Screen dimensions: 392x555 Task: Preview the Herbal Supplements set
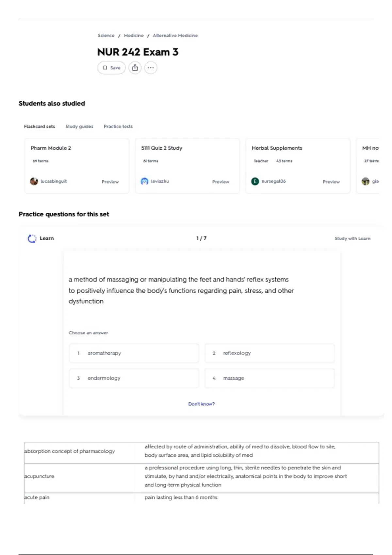(x=331, y=182)
